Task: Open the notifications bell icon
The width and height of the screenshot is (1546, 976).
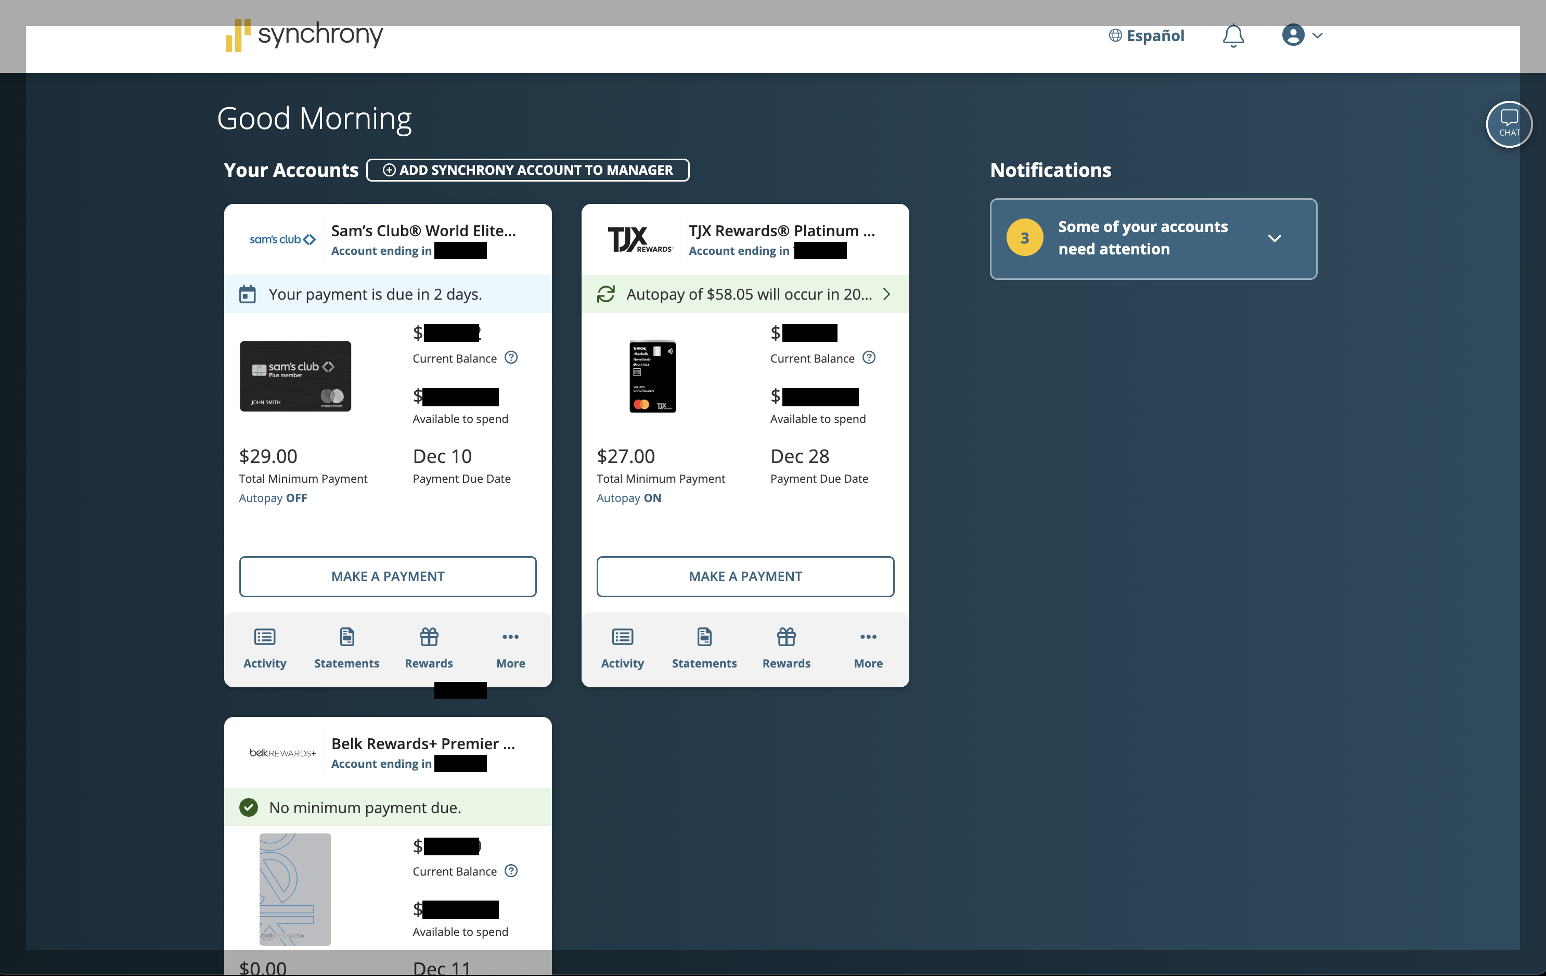Action: pyautogui.click(x=1233, y=35)
